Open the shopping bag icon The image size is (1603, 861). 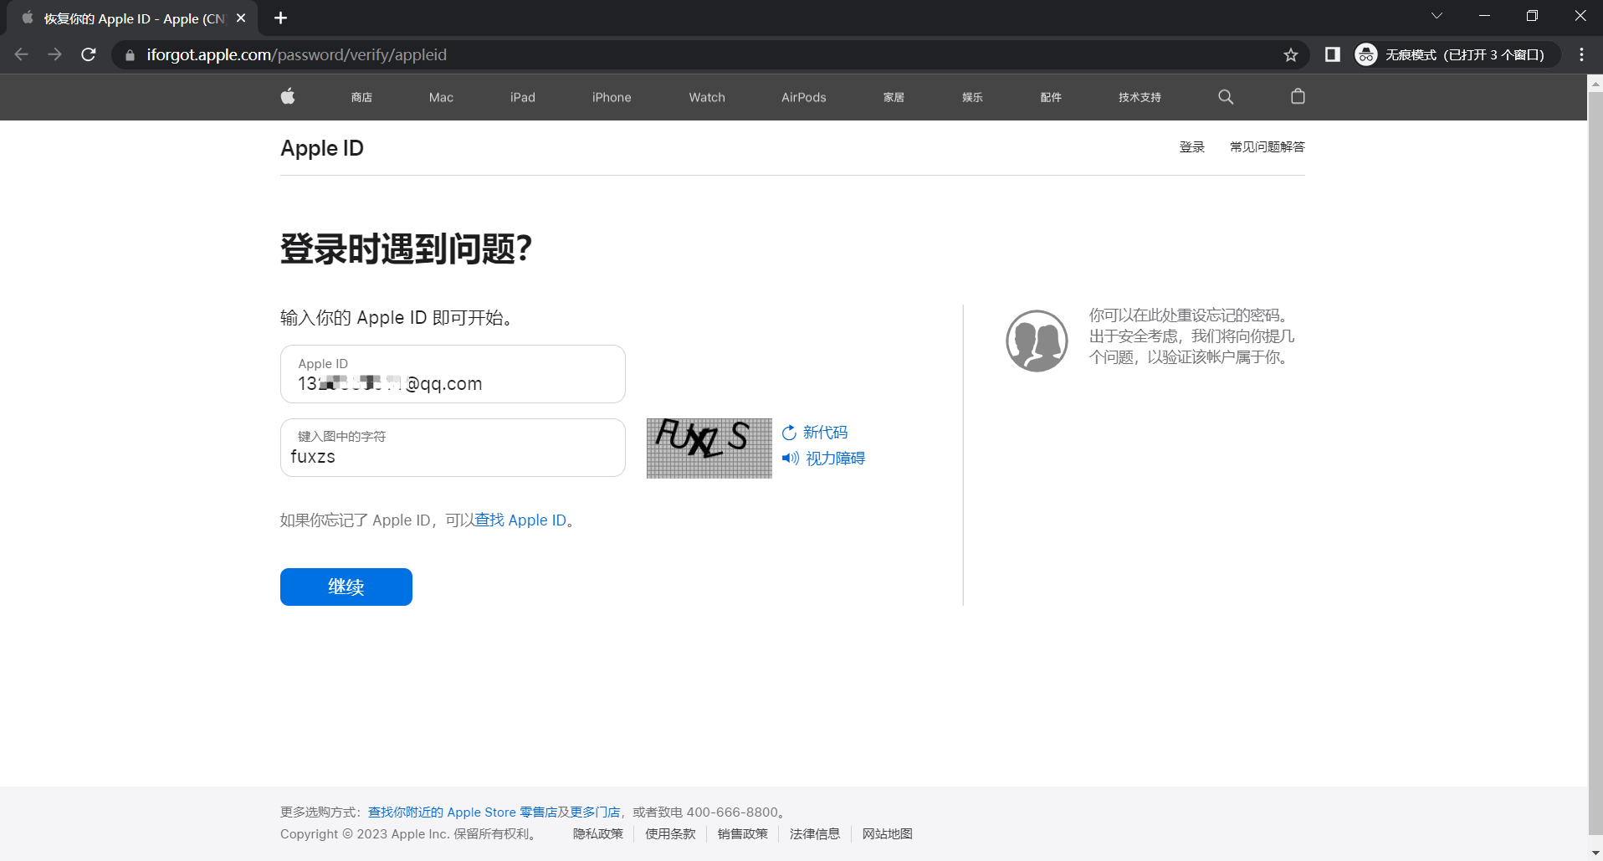click(1298, 96)
